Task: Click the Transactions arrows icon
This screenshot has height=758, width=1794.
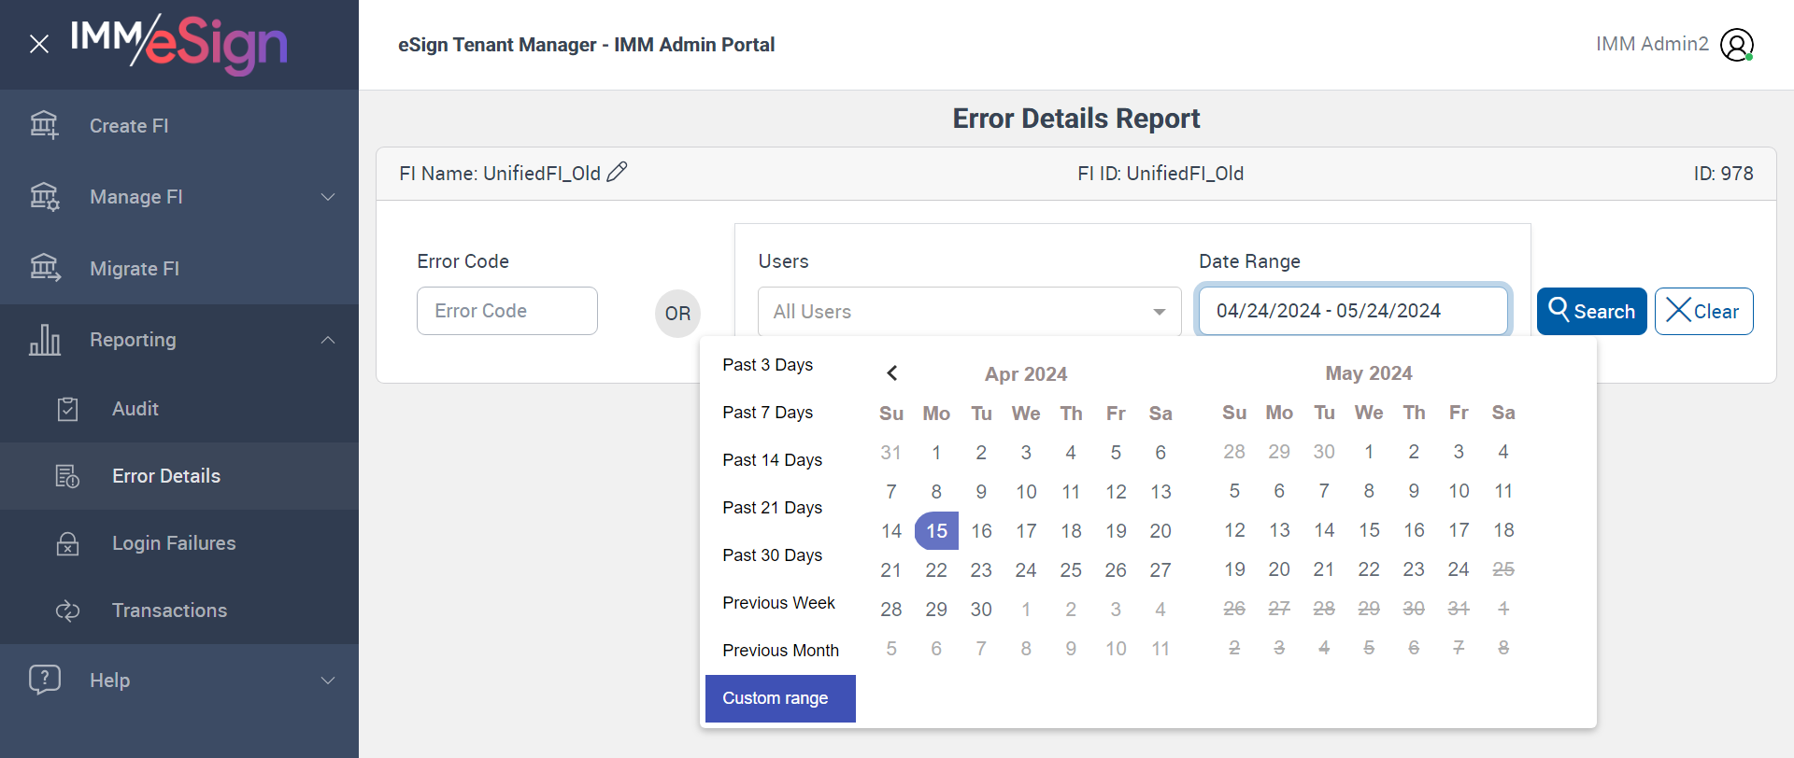Action: point(67,611)
